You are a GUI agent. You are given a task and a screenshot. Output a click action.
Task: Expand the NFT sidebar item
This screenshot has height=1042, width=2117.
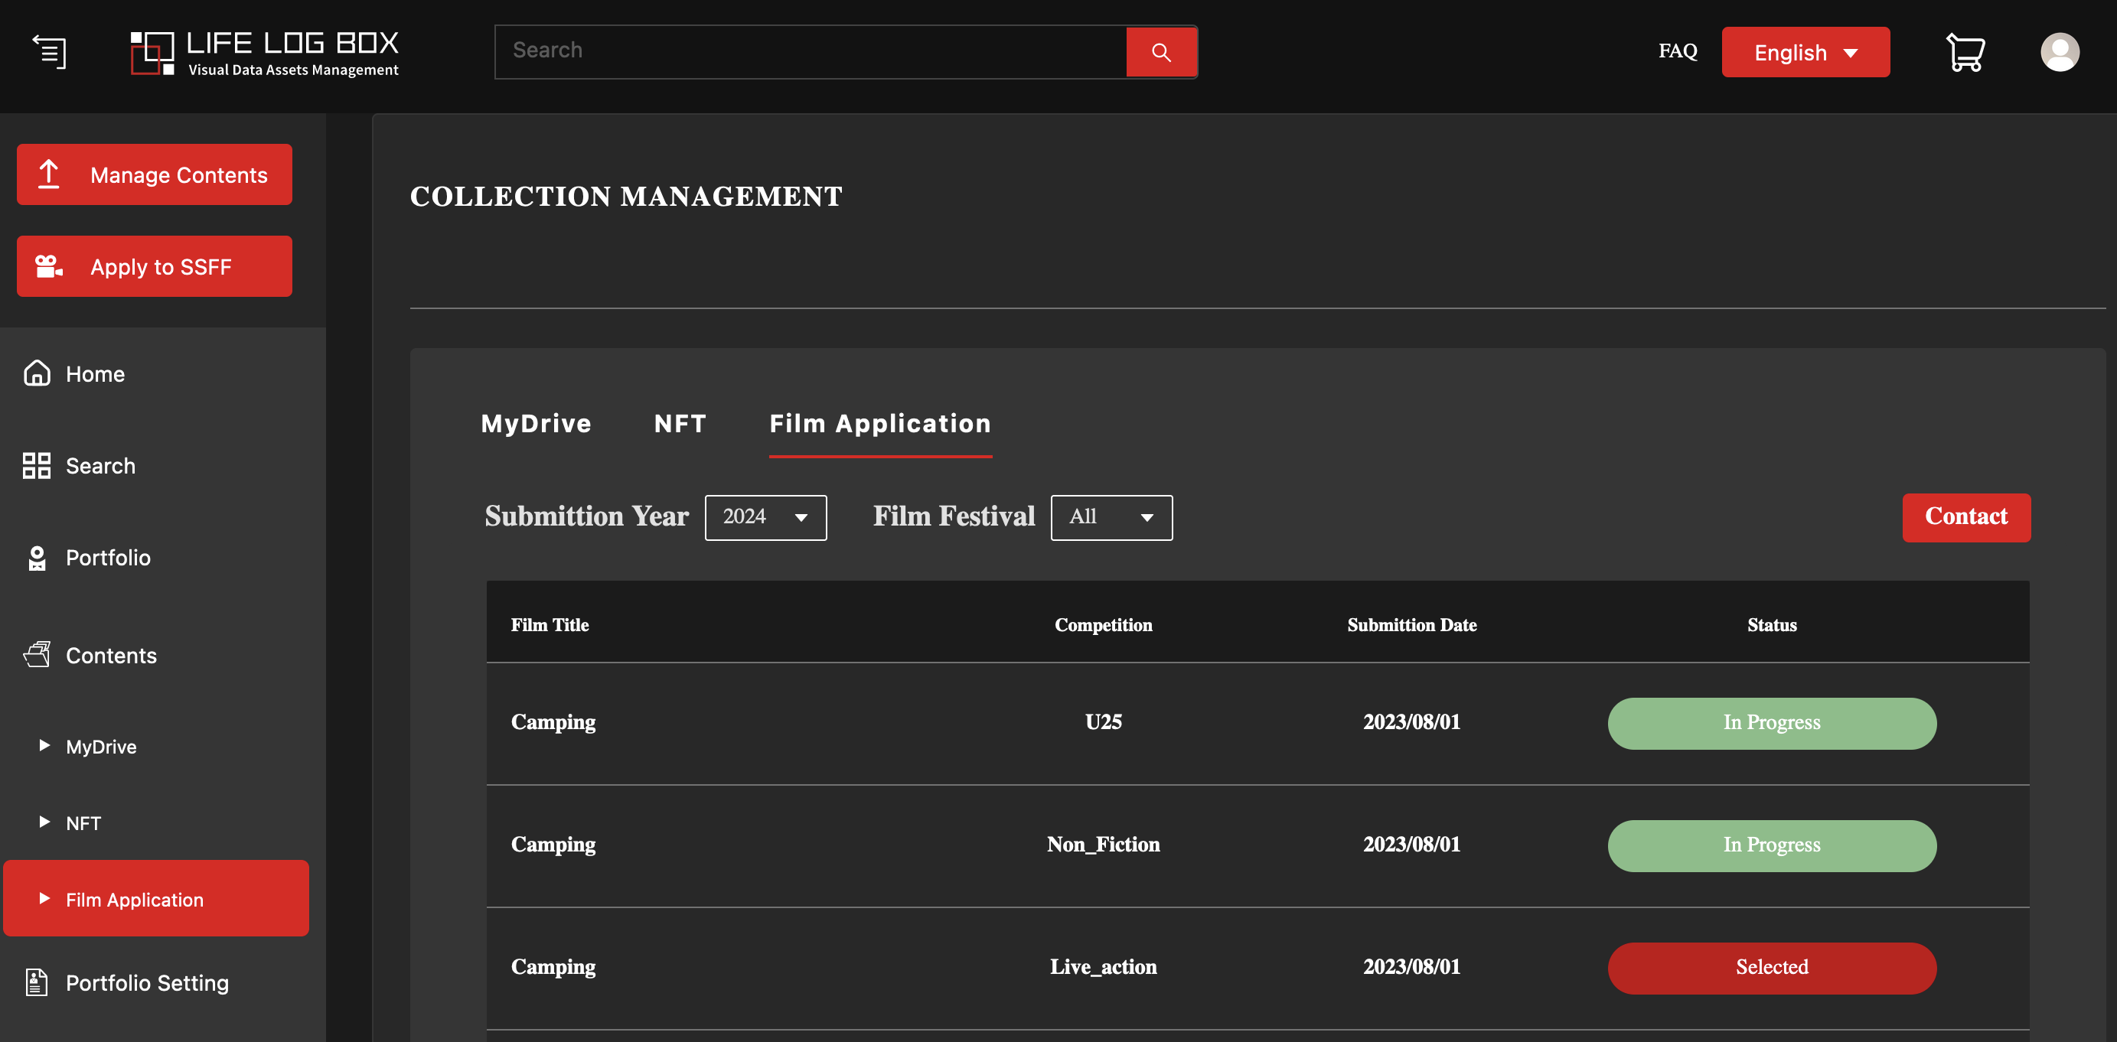point(83,822)
